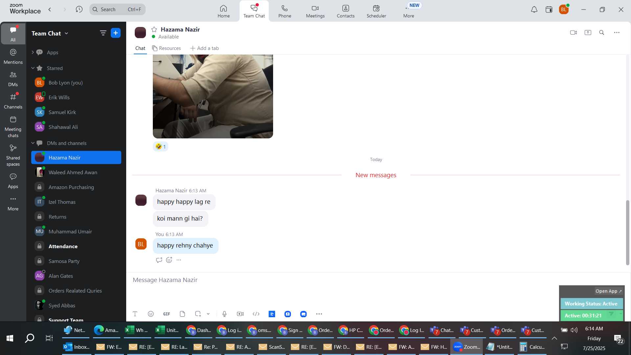The width and height of the screenshot is (631, 355).
Task: Collapse the DMs and channels section
Action: (x=33, y=143)
